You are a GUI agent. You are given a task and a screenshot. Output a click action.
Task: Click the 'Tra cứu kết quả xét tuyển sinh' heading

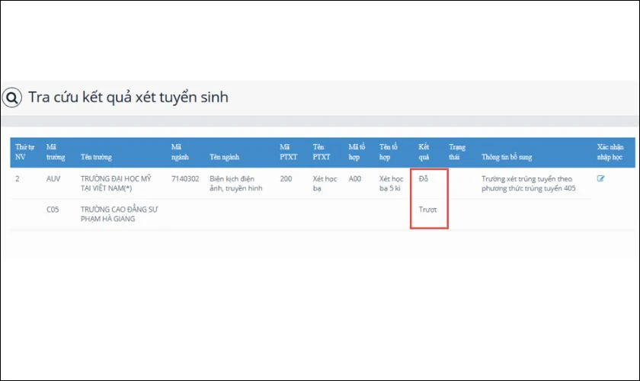tap(128, 98)
